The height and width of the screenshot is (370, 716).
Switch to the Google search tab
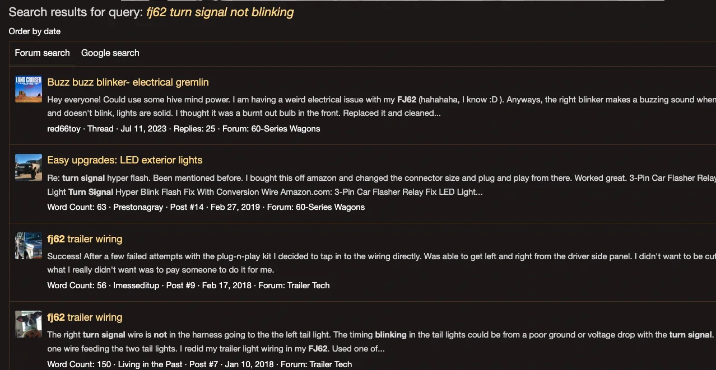[x=110, y=53]
